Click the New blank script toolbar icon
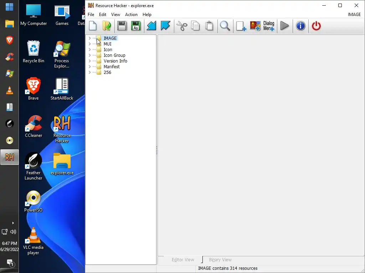 click(93, 26)
